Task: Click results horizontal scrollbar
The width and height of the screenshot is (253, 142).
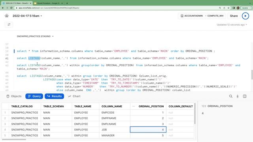Action: pos(14,139)
